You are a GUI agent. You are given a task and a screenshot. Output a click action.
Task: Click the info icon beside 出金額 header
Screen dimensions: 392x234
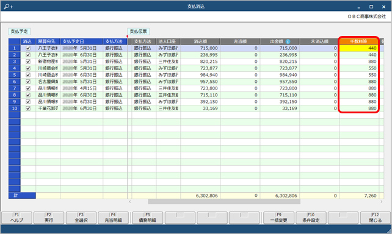coord(288,41)
